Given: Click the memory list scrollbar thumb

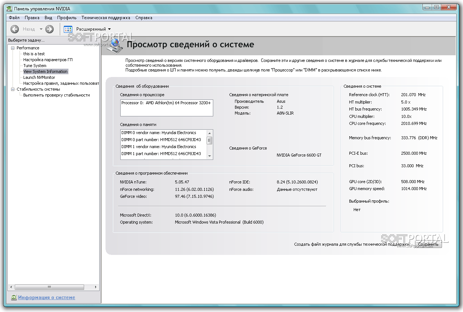Looking at the screenshot, I should coord(210,140).
